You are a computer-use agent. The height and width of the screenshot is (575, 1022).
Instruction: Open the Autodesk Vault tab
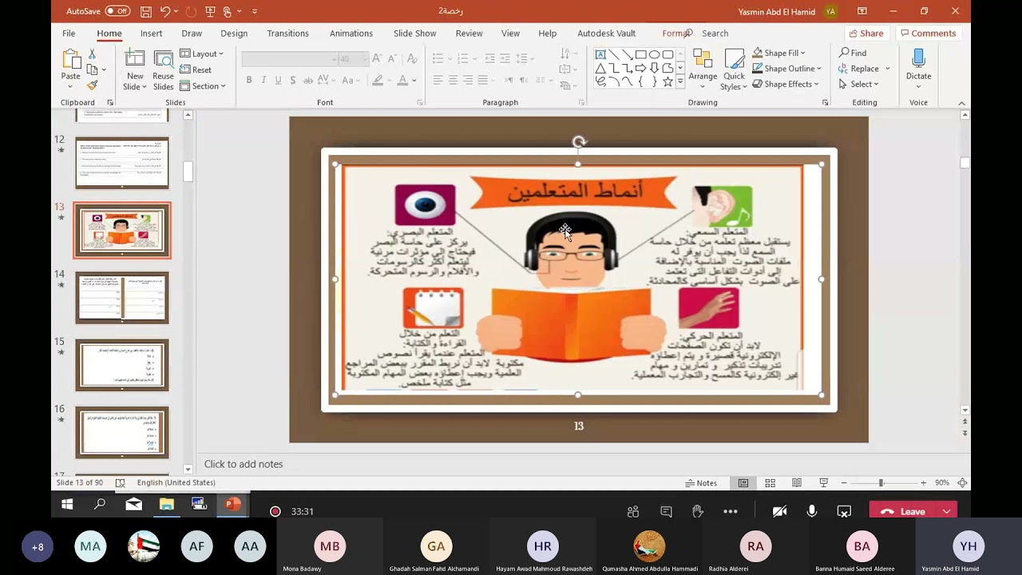click(x=606, y=34)
